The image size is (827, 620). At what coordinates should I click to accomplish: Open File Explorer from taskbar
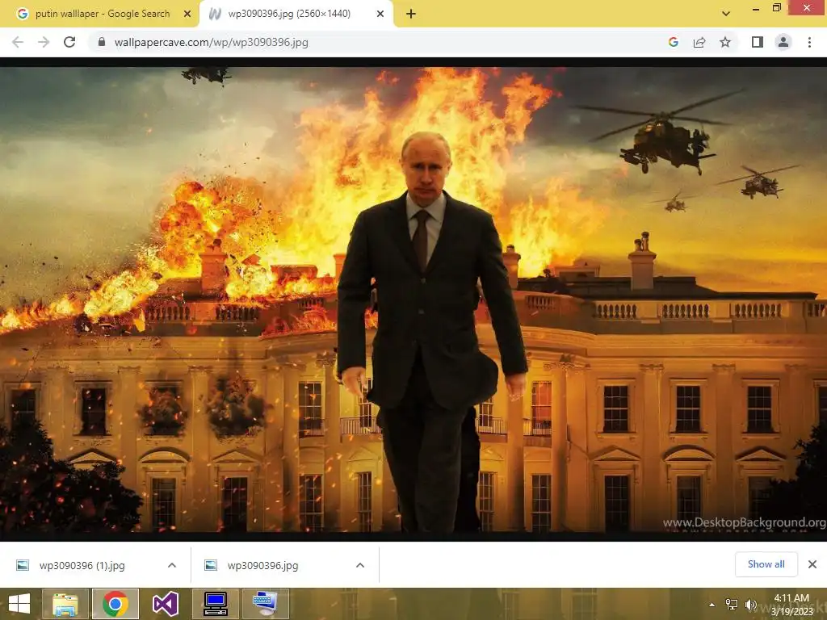pos(65,604)
